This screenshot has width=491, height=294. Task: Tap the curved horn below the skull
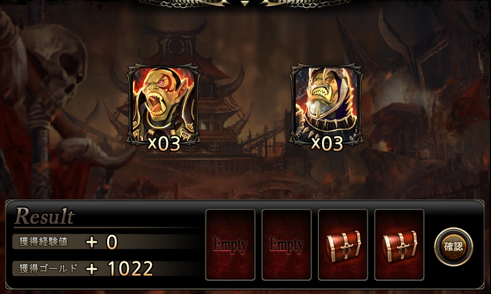coord(94,151)
